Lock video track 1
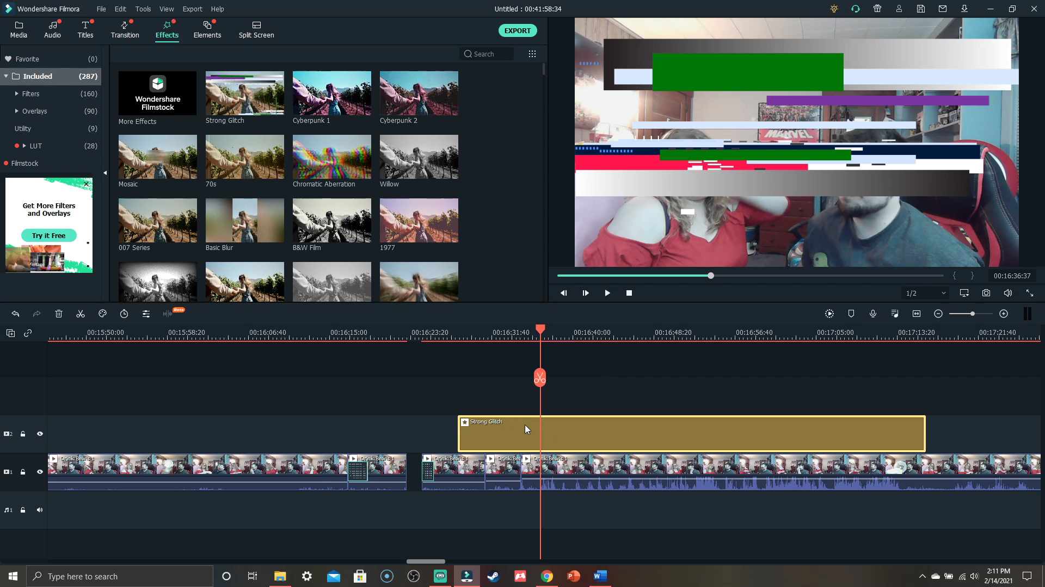 tap(23, 472)
